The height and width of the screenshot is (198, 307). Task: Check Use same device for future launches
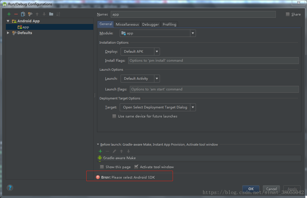click(114, 116)
